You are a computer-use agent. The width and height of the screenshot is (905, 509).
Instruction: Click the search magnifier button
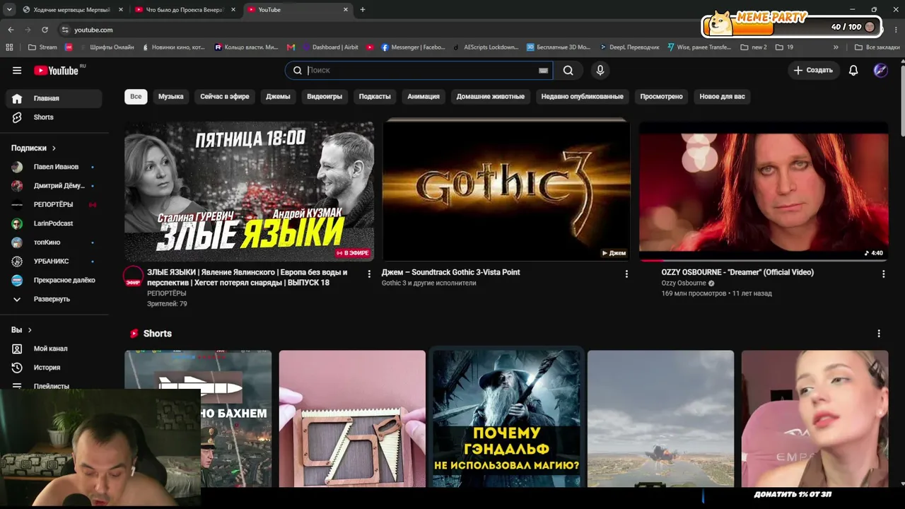(x=568, y=70)
